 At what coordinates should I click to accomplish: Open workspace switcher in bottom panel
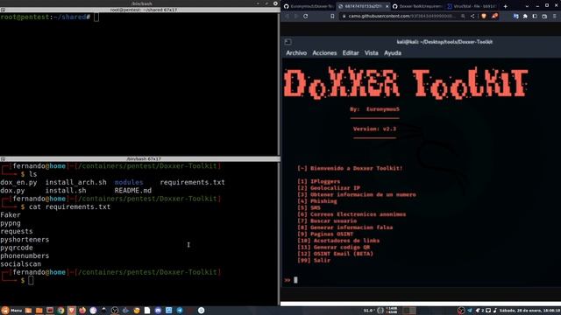(409, 311)
